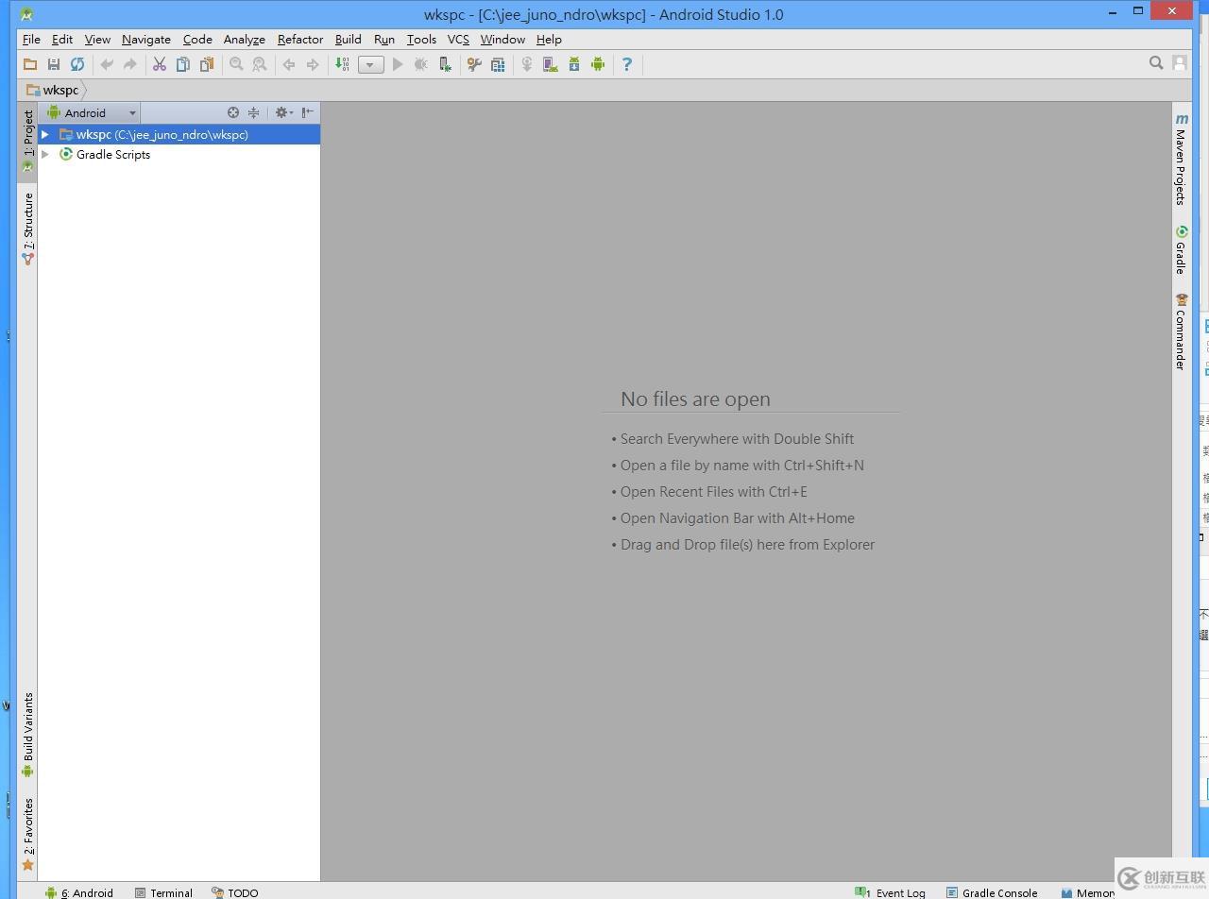Toggle the 2: Favorites tool window tab

(27, 834)
